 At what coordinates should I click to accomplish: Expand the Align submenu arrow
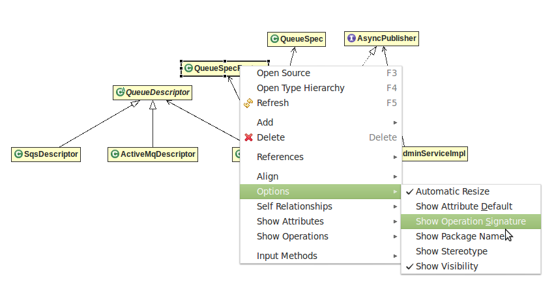point(396,176)
